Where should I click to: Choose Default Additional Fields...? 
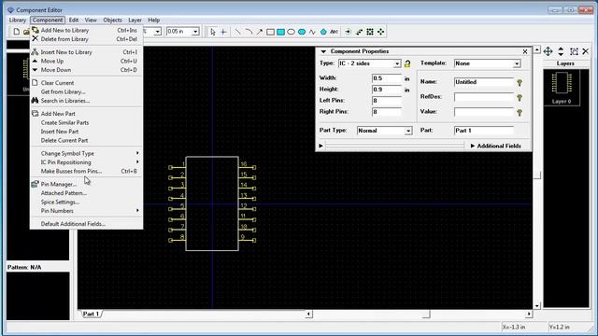(86, 224)
